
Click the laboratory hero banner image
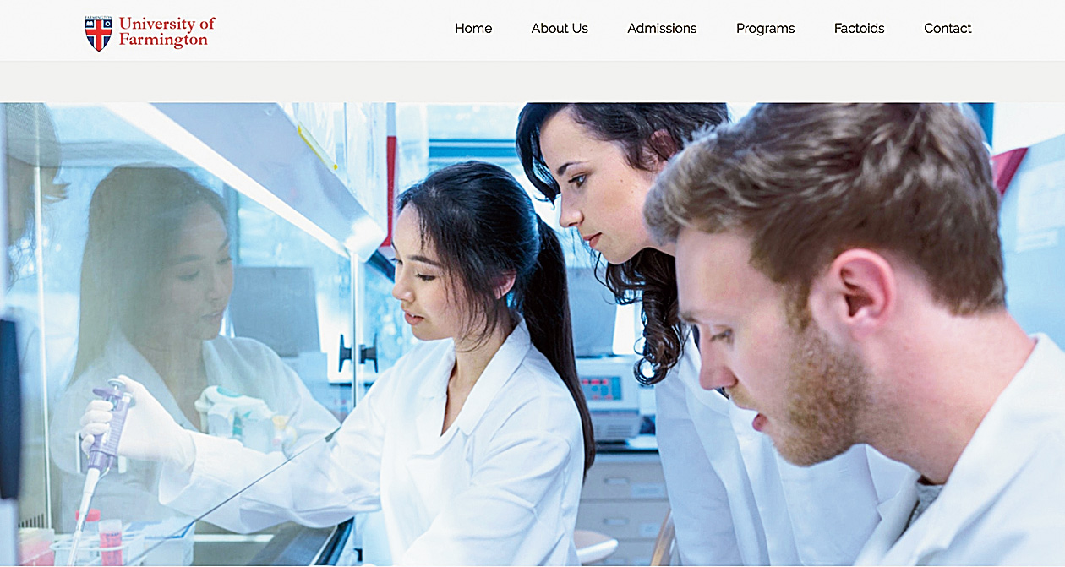pyautogui.click(x=532, y=335)
